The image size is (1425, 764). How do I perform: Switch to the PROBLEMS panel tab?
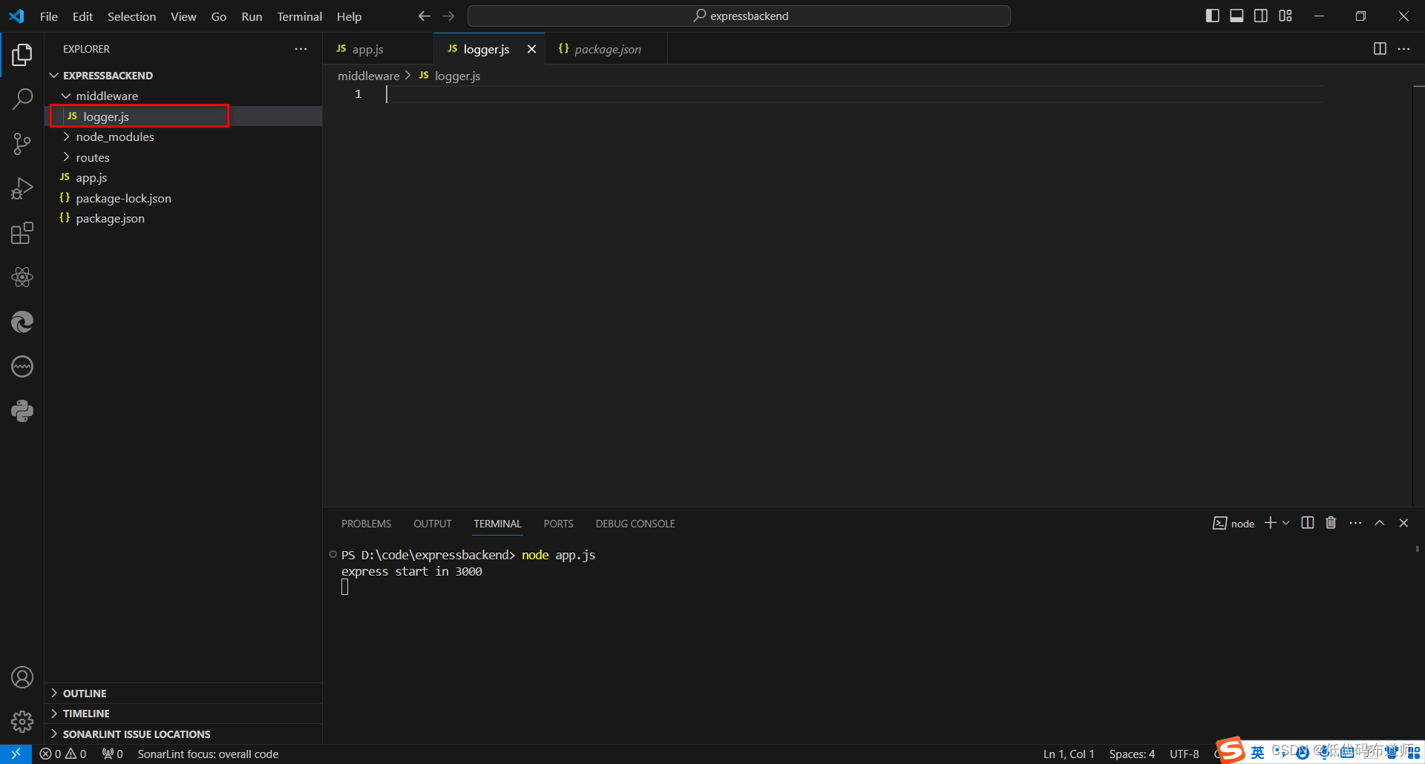[367, 524]
